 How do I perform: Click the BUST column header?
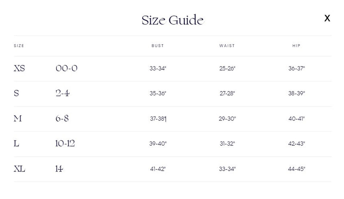click(158, 46)
